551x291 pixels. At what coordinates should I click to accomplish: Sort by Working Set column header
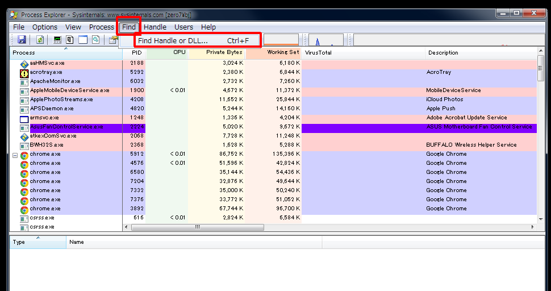coord(273,53)
